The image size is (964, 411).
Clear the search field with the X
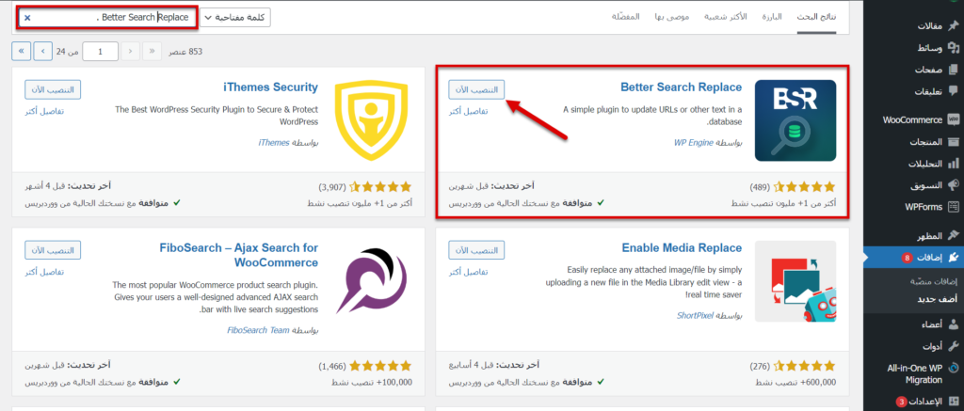(x=26, y=18)
